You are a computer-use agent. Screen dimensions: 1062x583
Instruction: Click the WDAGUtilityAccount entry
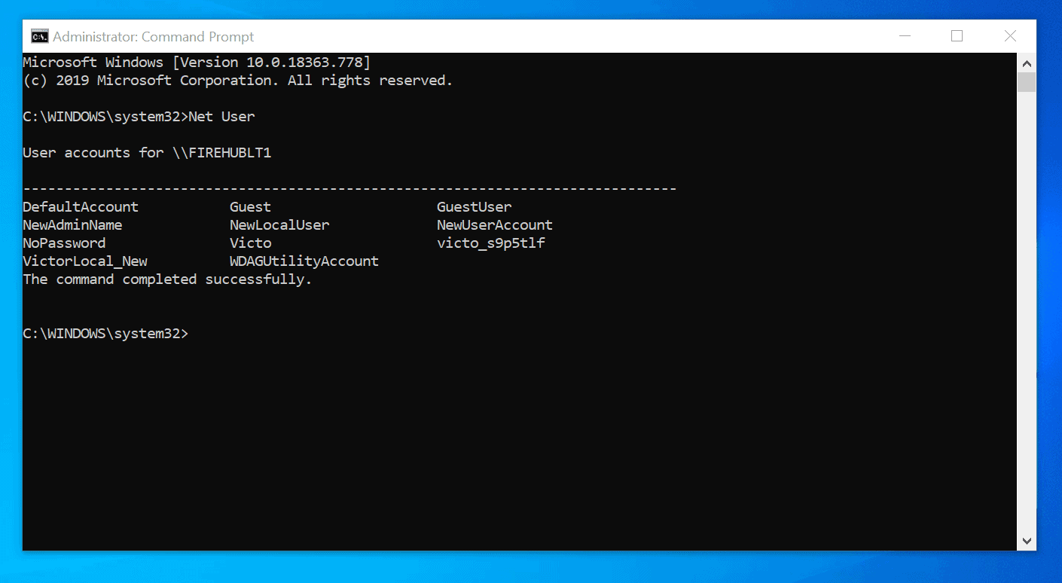(x=304, y=261)
